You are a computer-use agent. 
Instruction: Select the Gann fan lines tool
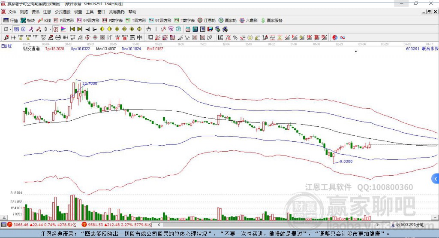(x=158, y=37)
